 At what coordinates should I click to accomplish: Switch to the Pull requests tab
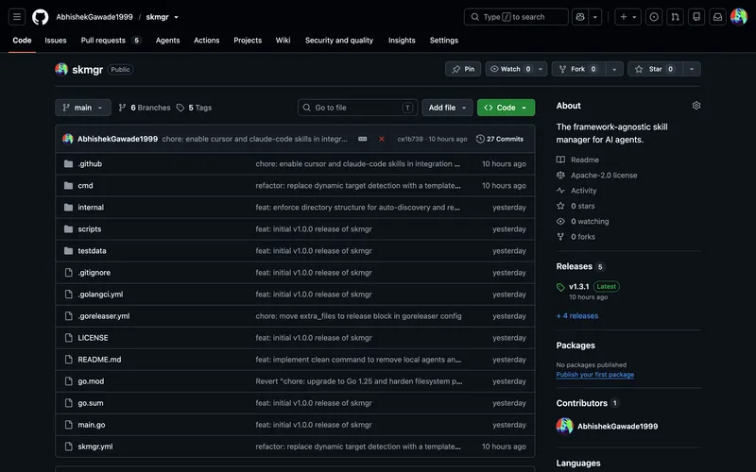coord(111,41)
